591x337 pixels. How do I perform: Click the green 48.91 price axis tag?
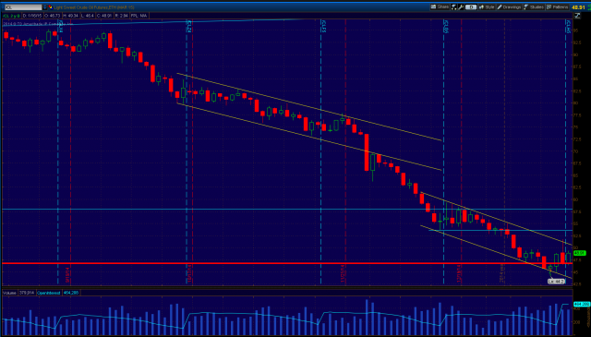(580, 253)
